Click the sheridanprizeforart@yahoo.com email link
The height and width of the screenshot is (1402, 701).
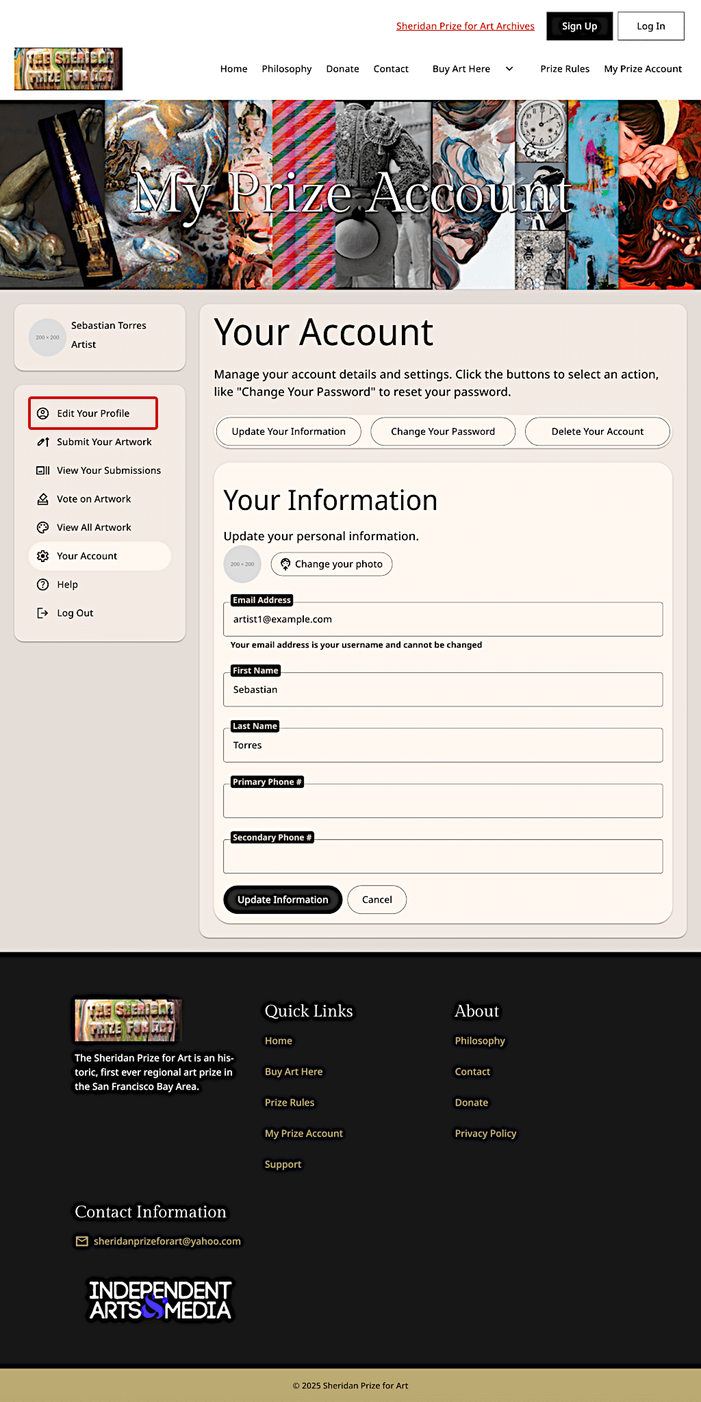tap(167, 1241)
